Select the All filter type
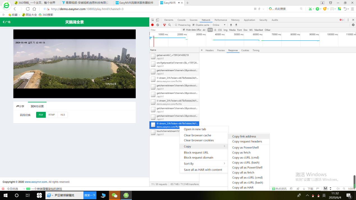 coord(204,30)
